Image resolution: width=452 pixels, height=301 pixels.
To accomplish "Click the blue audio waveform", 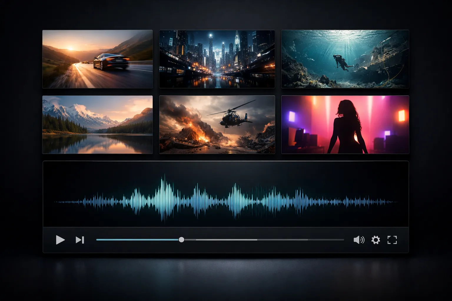I will pyautogui.click(x=226, y=202).
